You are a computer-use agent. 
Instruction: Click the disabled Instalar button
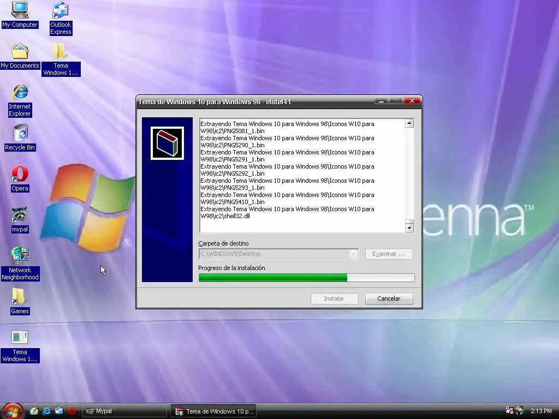[334, 298]
